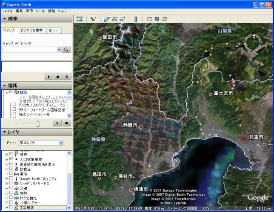The width and height of the screenshot is (274, 212).
Task: Click the ジャンプ search input field
Action: pos(30,50)
